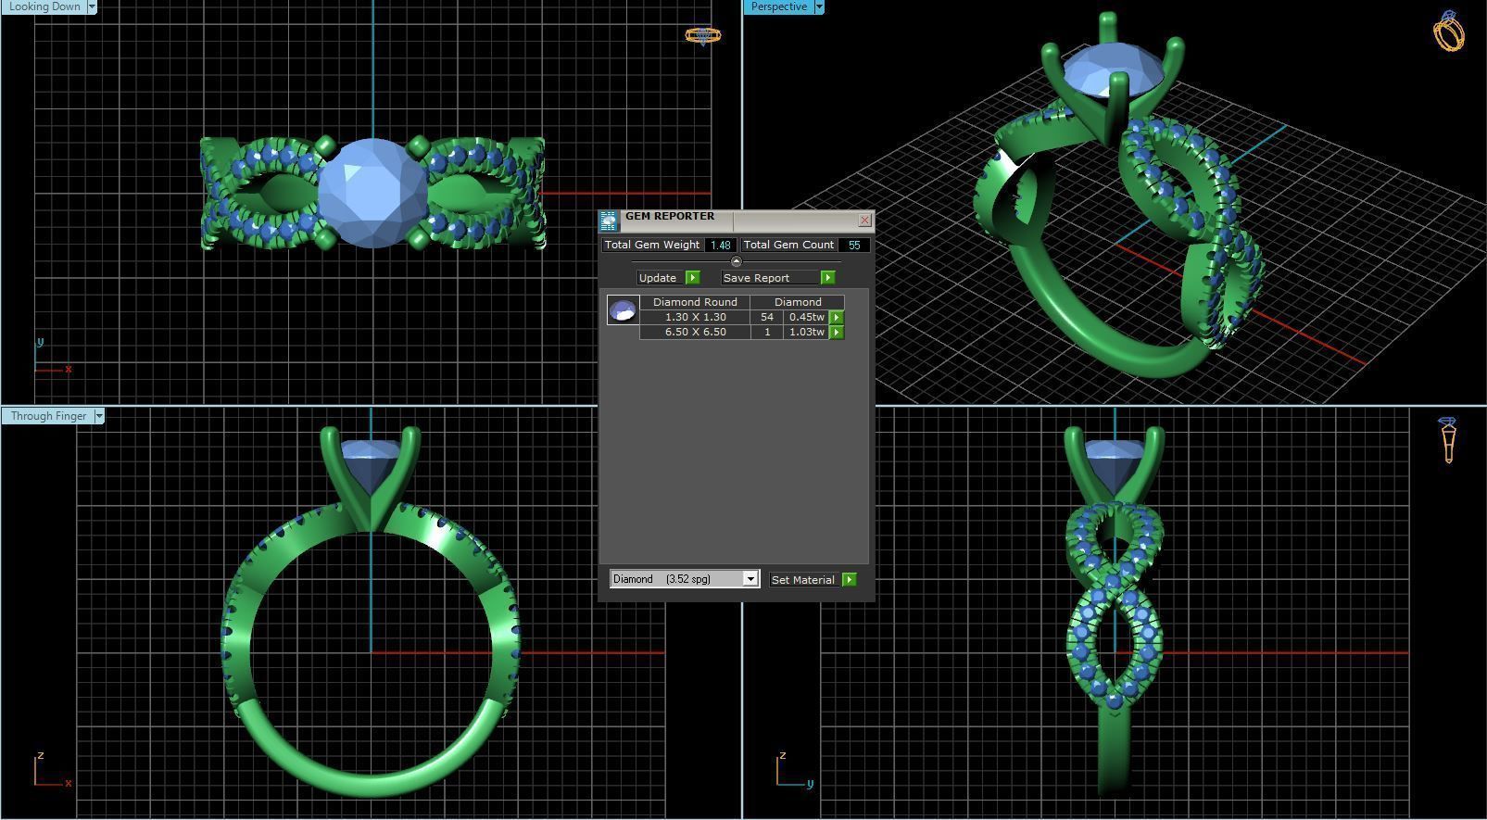Open the Through Finger viewport dropdown arrow
Image resolution: width=1487 pixels, height=820 pixels.
coord(99,416)
